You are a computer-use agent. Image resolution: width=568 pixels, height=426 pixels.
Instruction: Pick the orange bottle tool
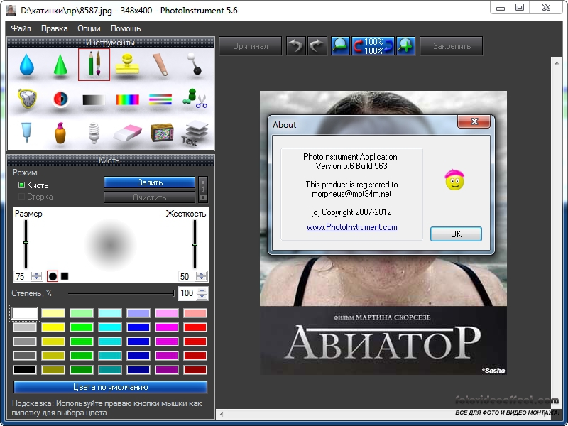pyautogui.click(x=60, y=133)
